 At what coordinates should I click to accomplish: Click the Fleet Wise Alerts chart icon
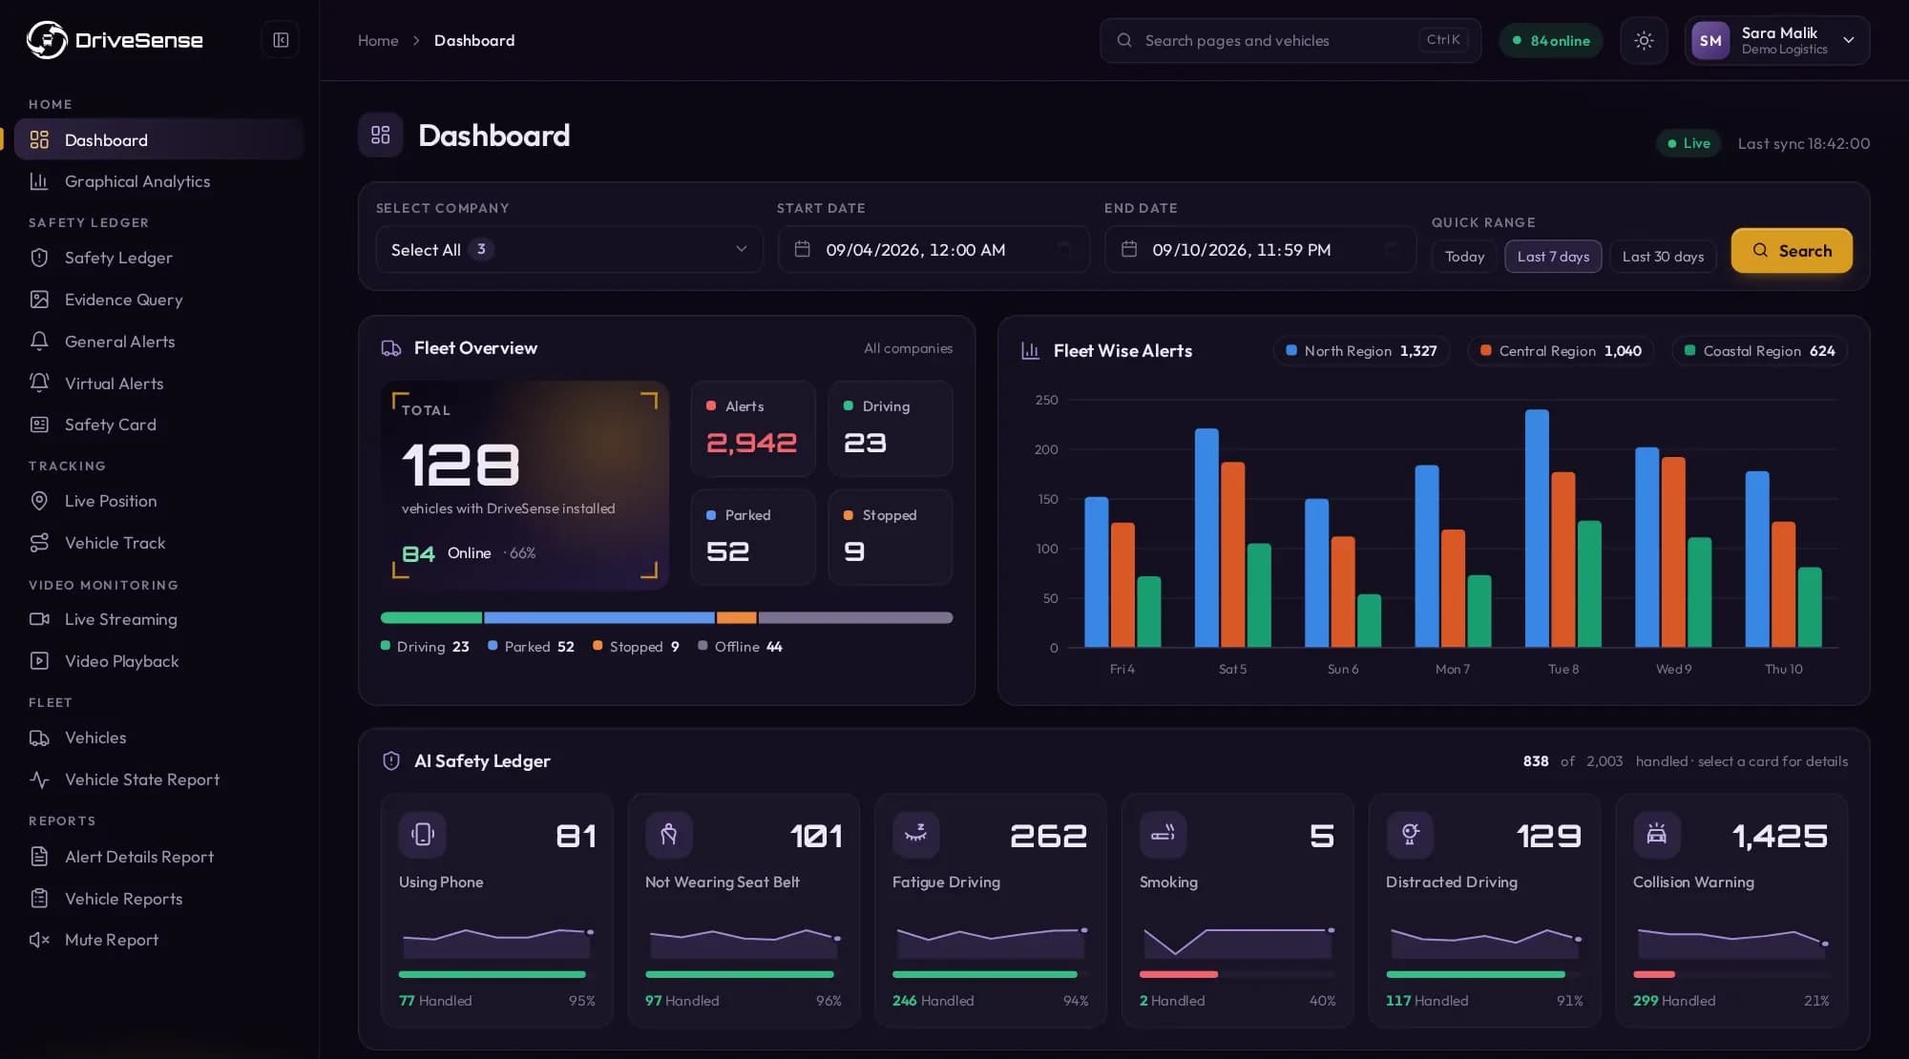tap(1031, 351)
